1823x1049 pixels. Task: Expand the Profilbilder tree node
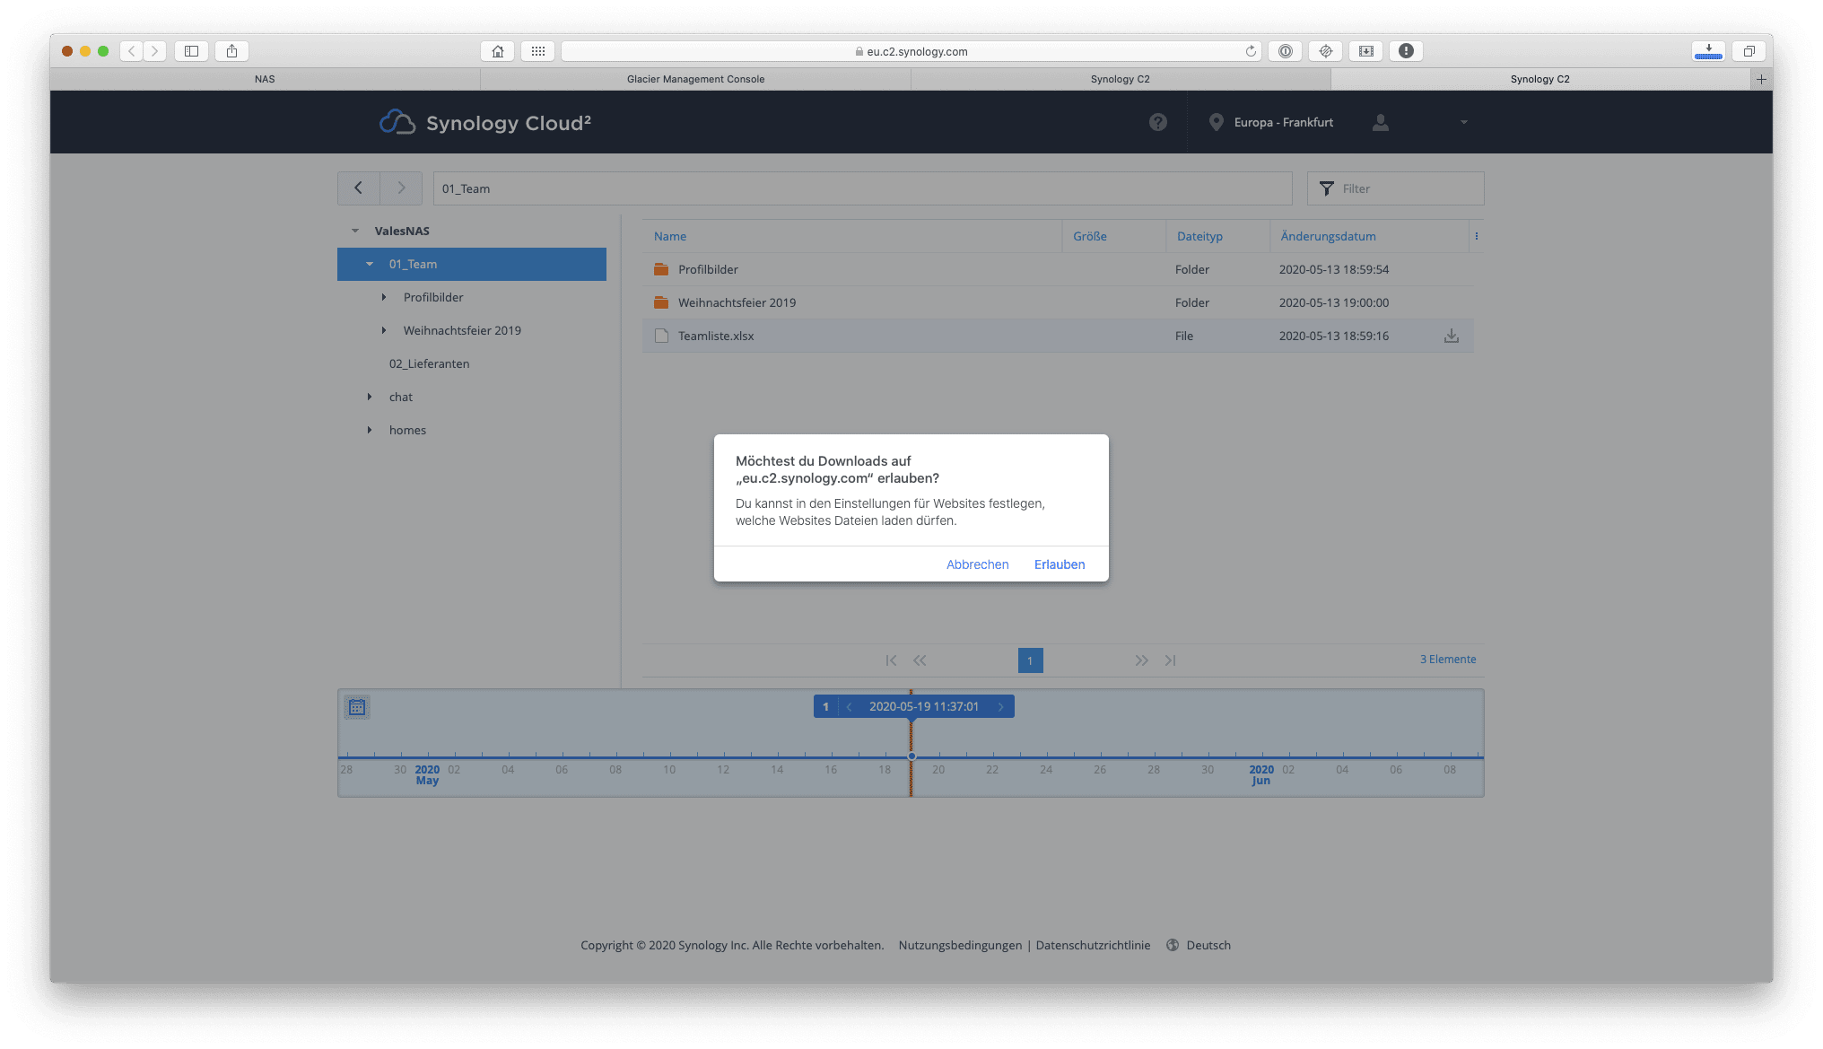point(384,297)
